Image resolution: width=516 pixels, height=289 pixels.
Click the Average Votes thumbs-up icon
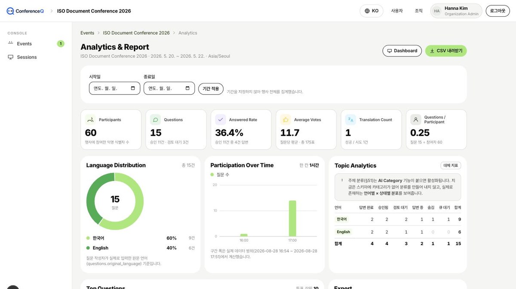click(286, 120)
